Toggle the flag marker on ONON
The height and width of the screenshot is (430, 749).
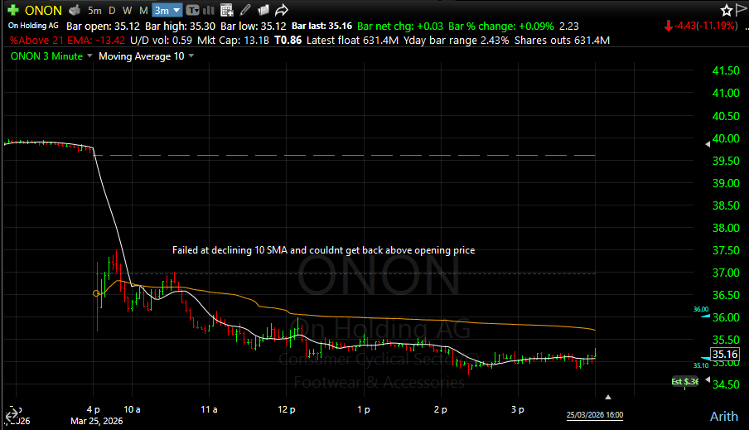point(742,10)
